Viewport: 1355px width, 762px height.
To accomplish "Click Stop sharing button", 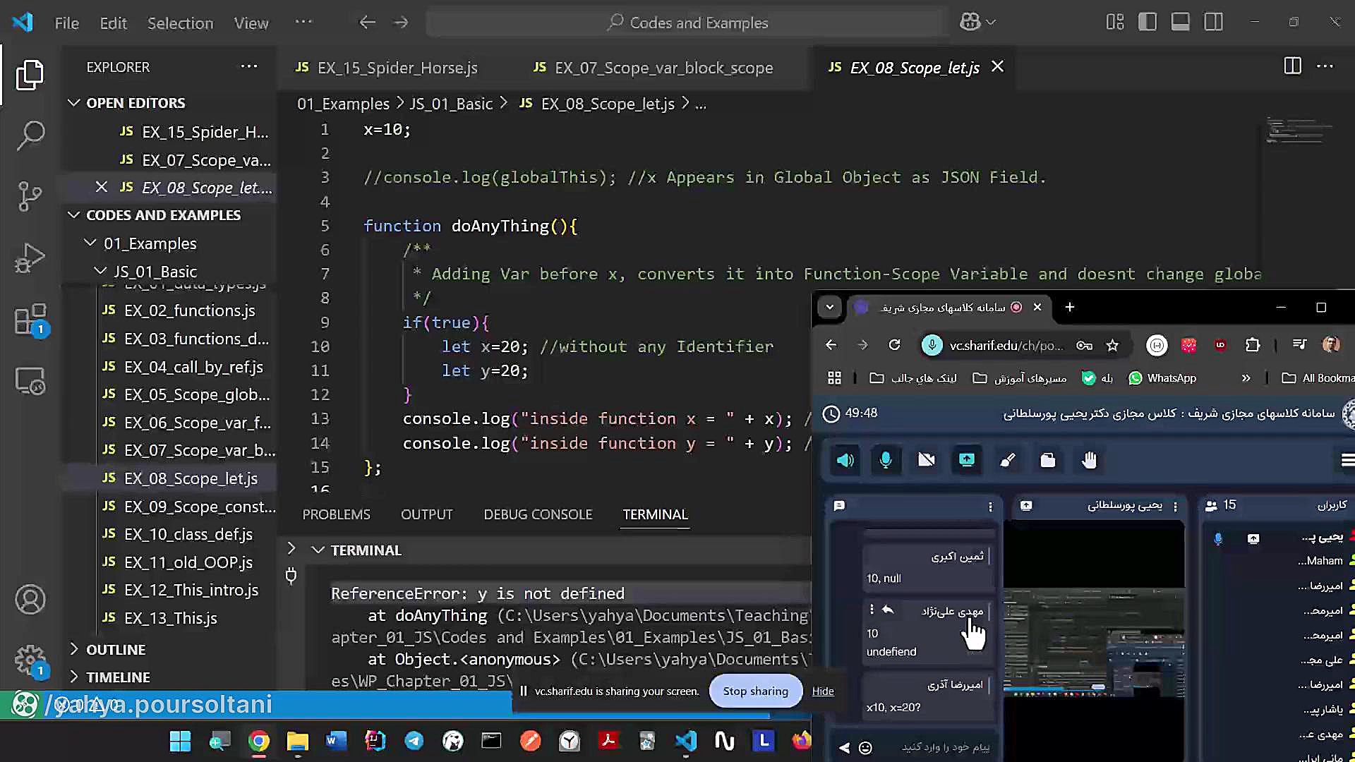I will 755,691.
